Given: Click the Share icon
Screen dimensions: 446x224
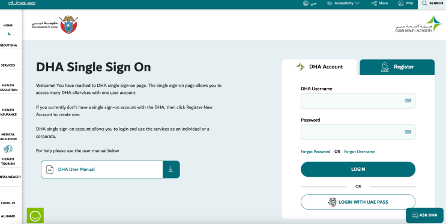Looking at the screenshot, I should click(374, 4).
